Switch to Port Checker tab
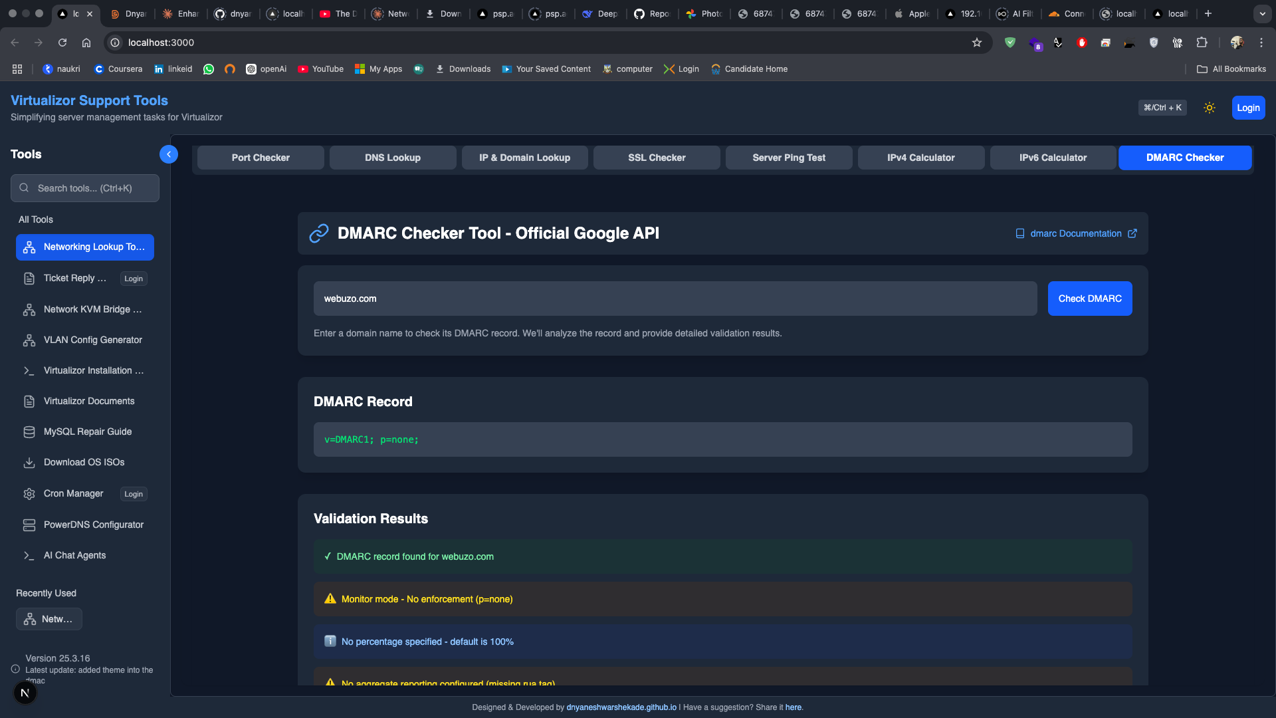Screen dimensions: 1276x718 (261, 158)
